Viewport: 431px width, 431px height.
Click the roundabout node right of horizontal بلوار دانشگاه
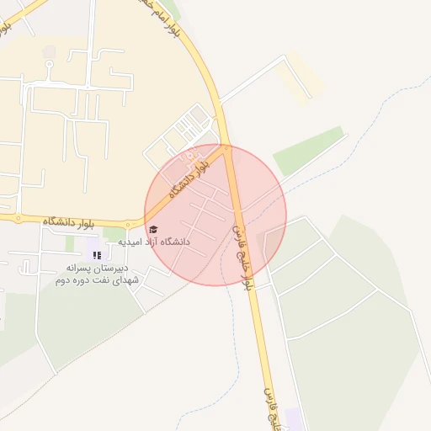128,225
